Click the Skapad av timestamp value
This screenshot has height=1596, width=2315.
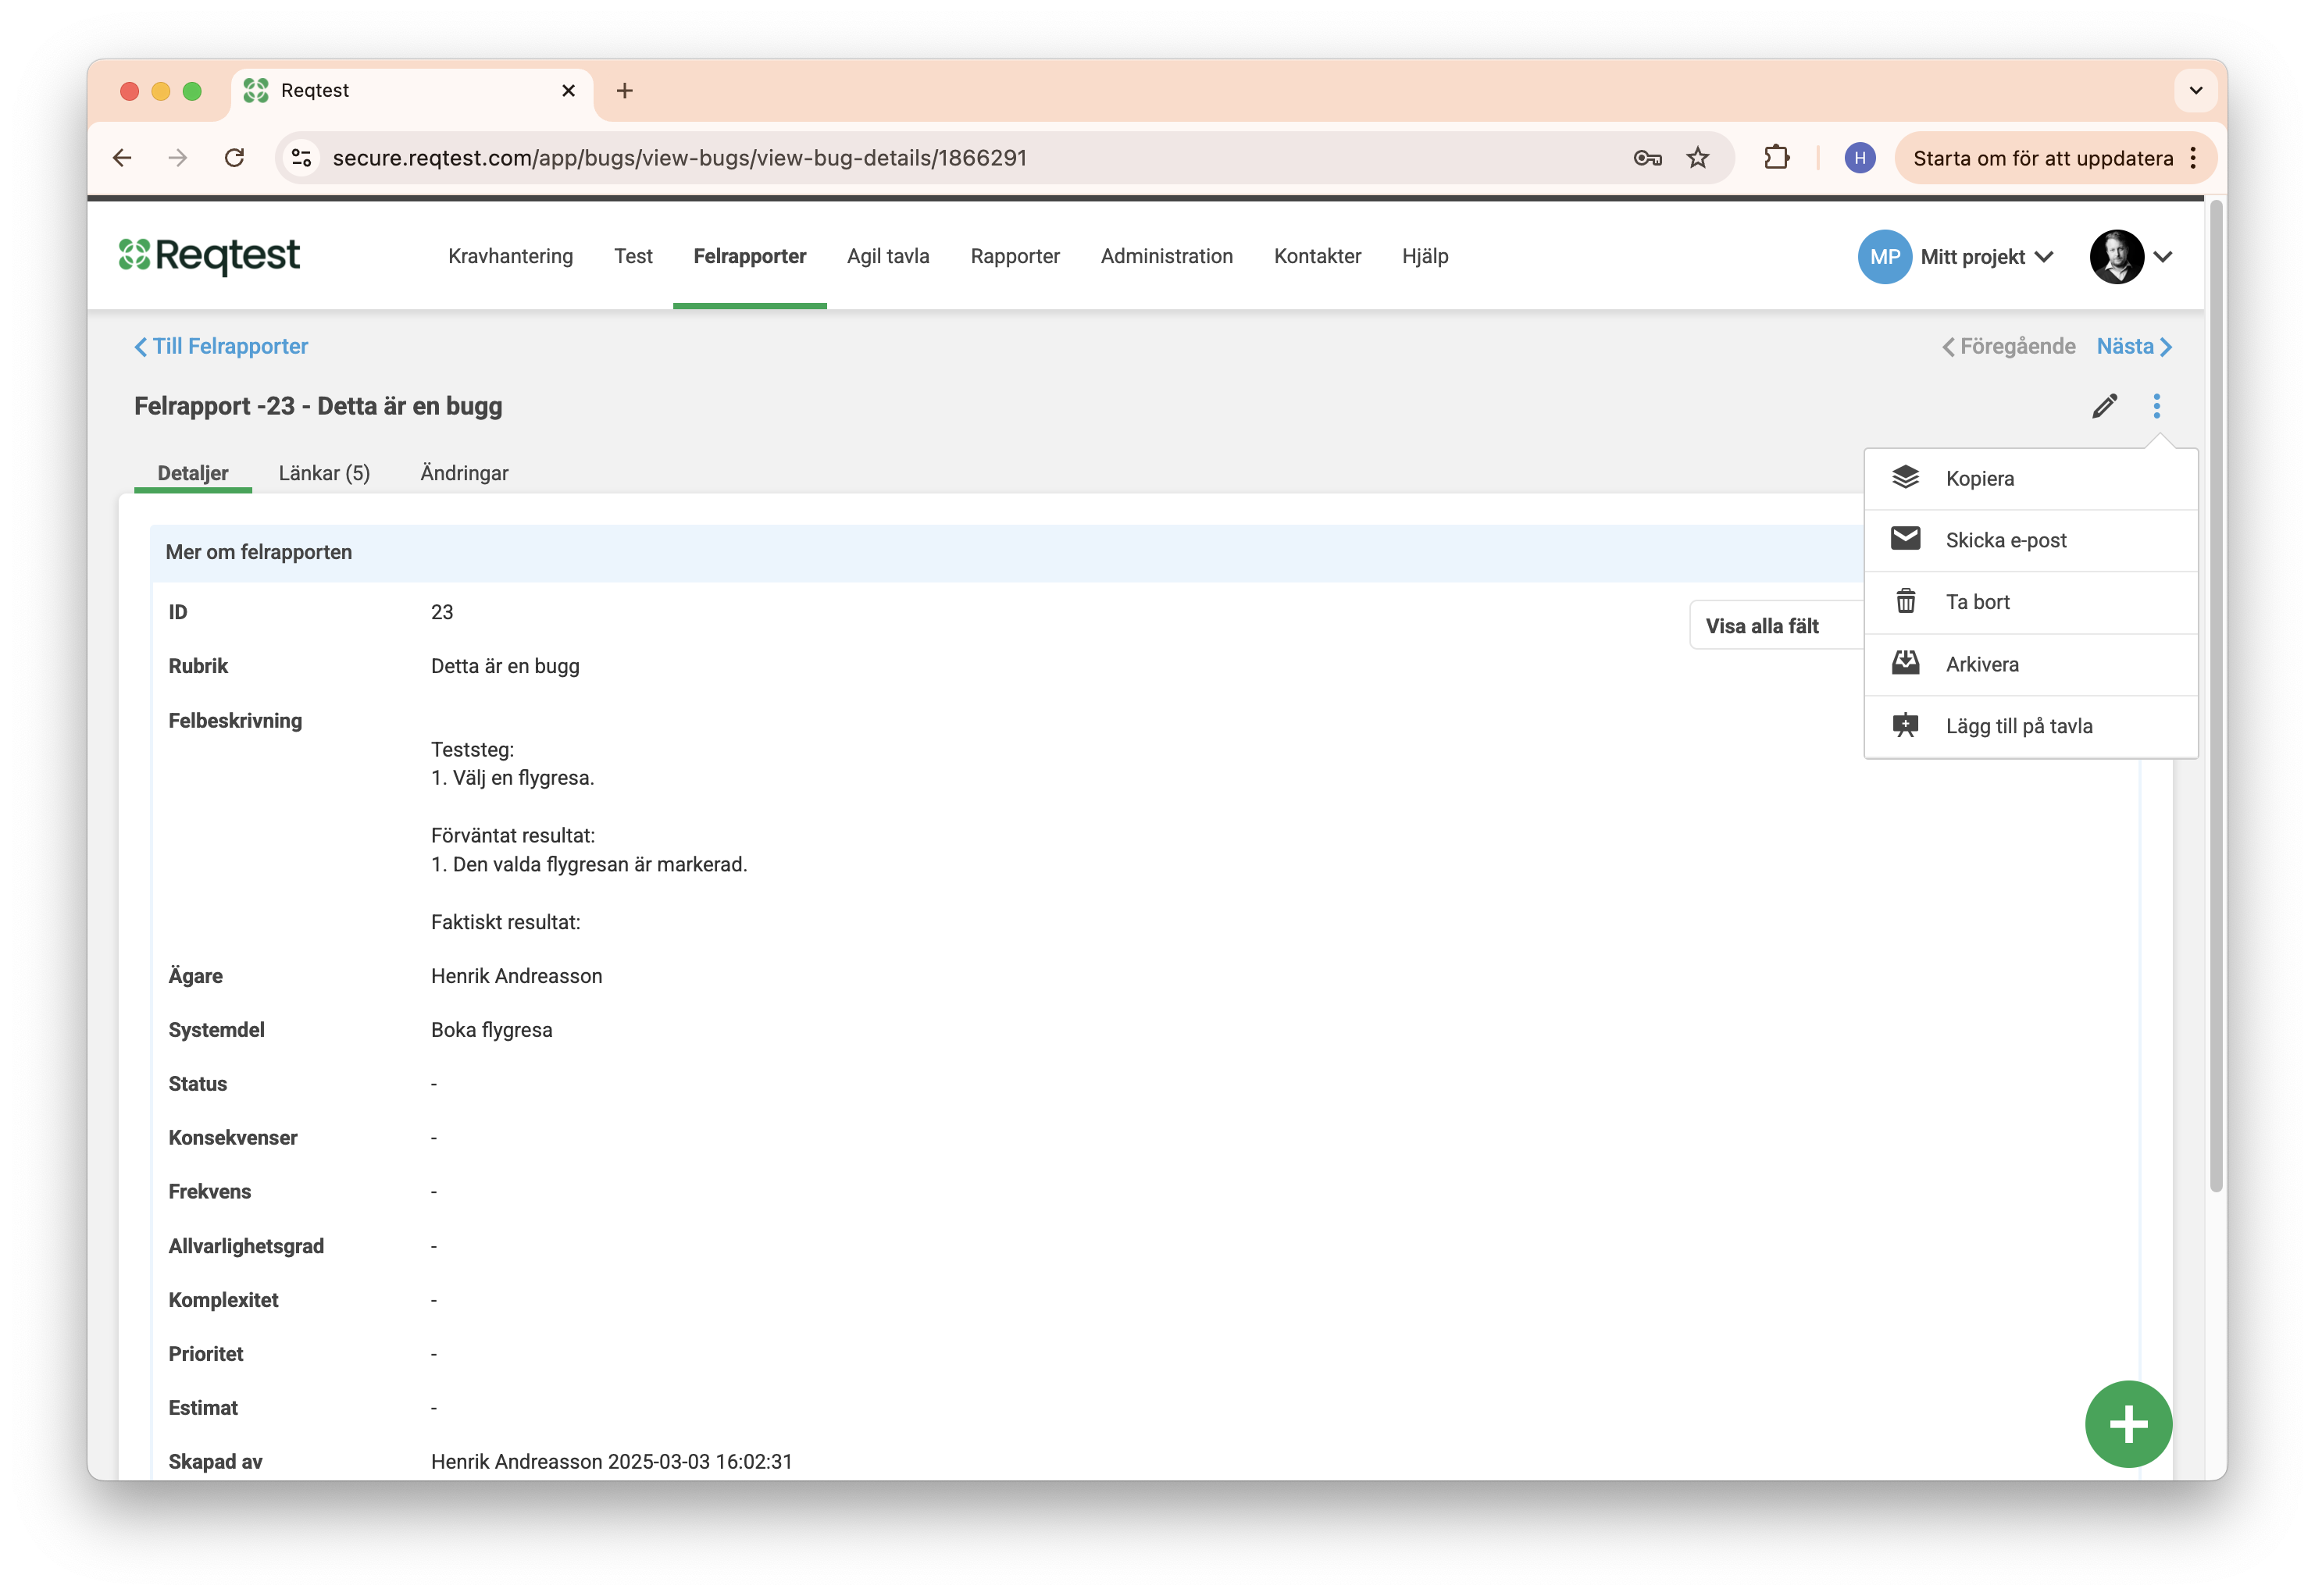tap(611, 1461)
